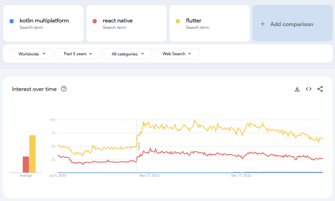This screenshot has width=335, height=201.
Task: Share the interest over time chart
Action: [320, 89]
